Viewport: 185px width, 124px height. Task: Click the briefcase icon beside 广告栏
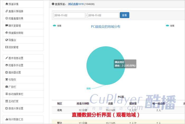[7, 87]
